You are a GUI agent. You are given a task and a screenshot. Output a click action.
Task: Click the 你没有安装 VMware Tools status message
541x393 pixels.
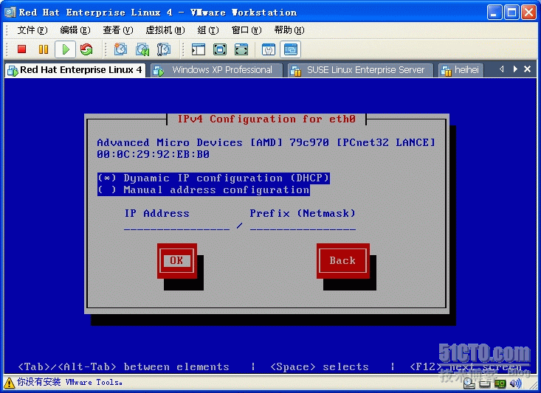click(69, 383)
